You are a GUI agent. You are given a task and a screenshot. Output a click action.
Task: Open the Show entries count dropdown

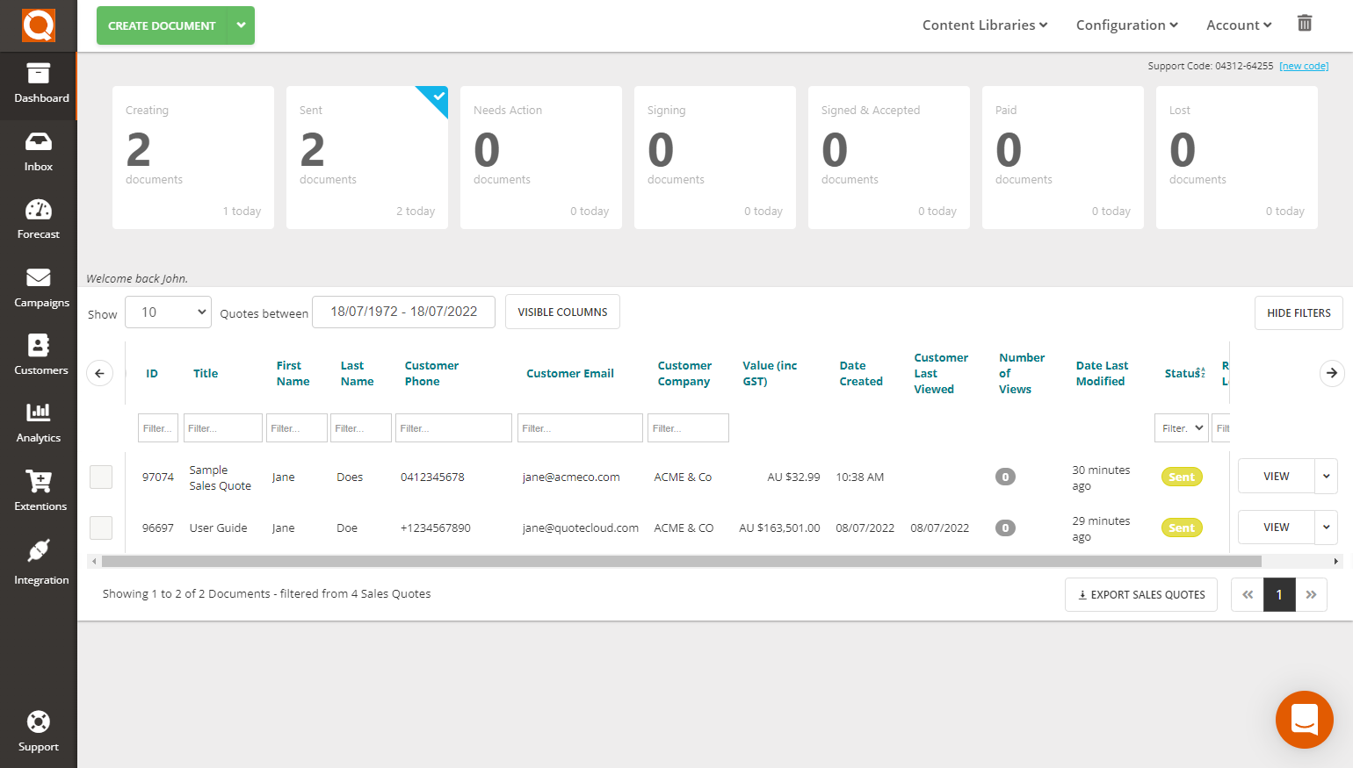(168, 312)
